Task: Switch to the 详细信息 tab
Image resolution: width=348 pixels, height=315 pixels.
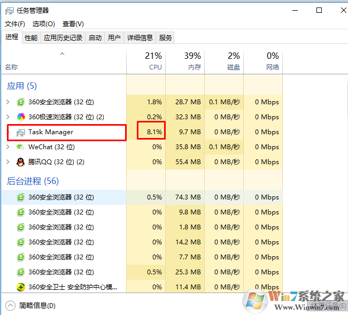Action: (x=140, y=38)
